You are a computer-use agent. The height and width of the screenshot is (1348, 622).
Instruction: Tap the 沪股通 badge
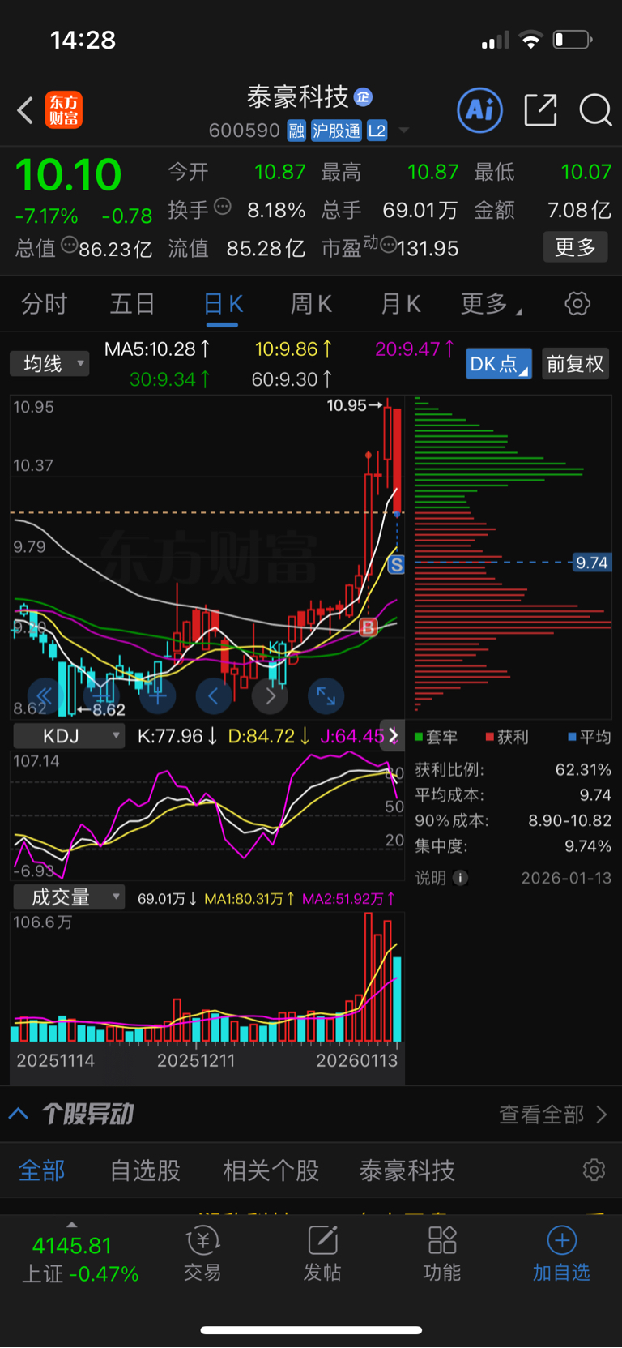tap(336, 131)
